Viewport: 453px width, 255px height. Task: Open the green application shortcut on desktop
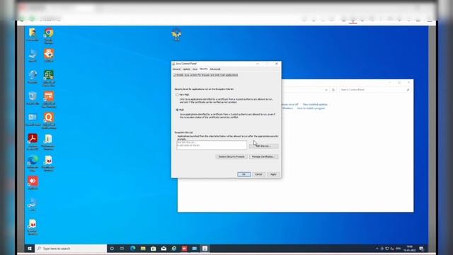click(49, 77)
